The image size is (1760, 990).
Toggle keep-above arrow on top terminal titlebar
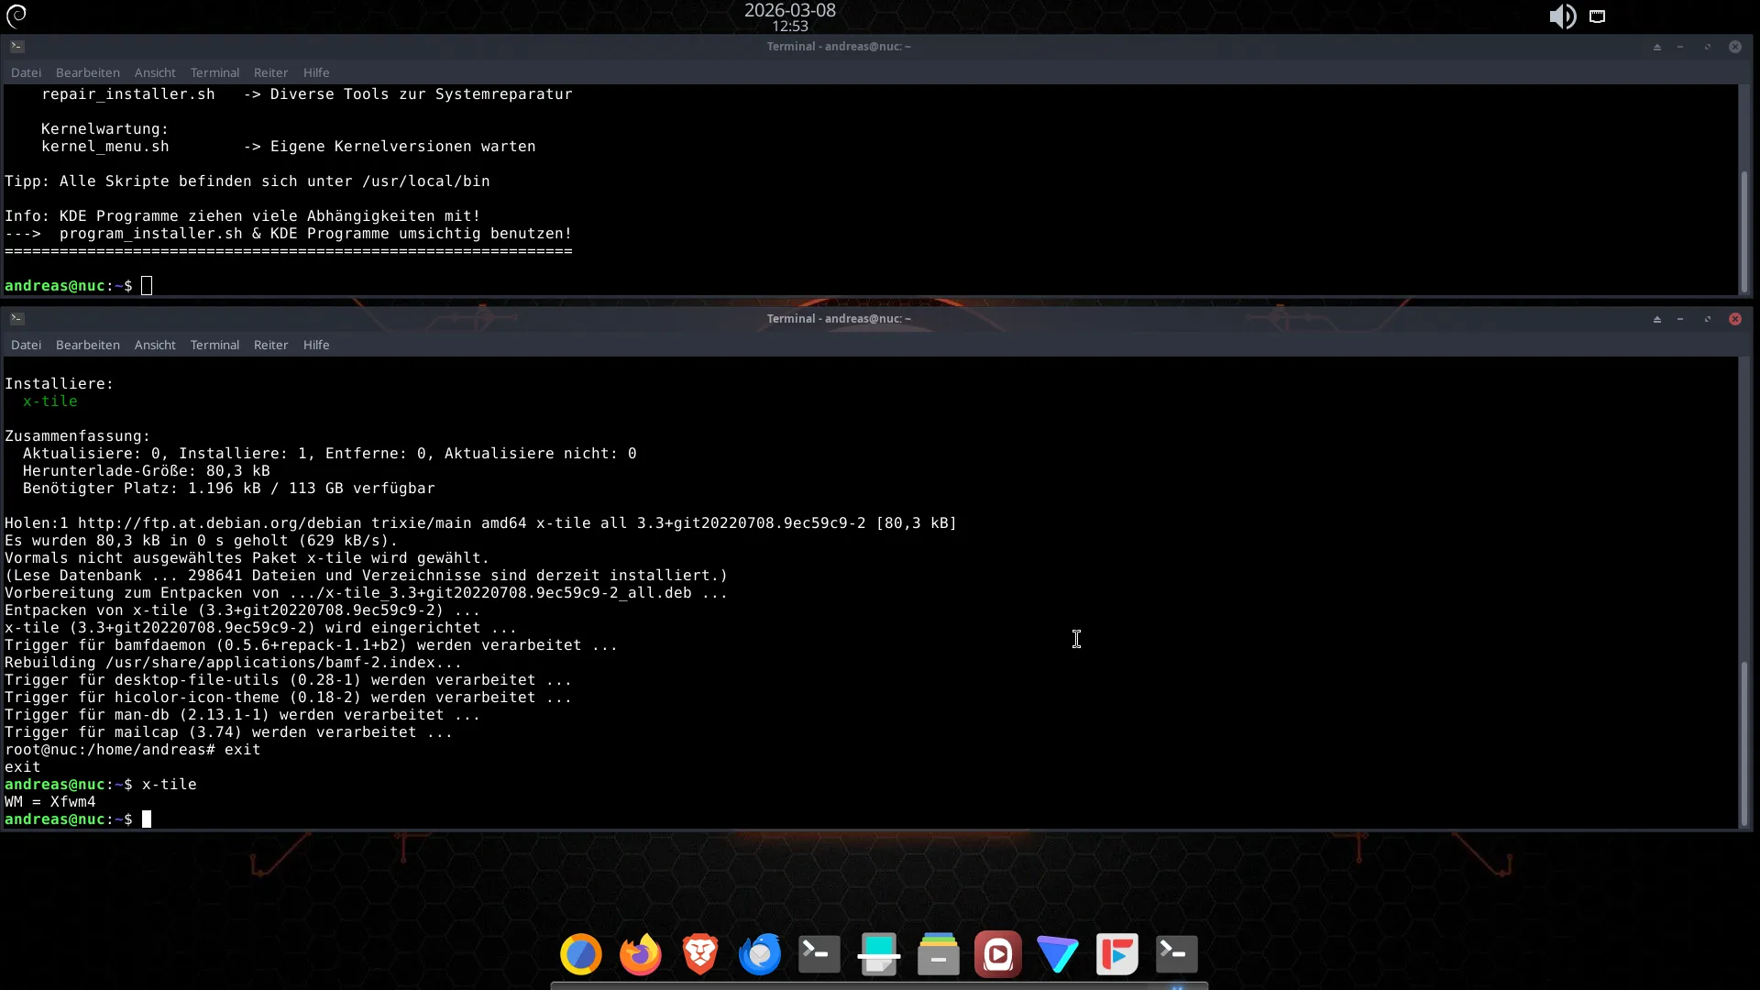[1656, 47]
